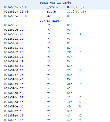
Task: Click address 001a59cc
Action: click(11, 25)
